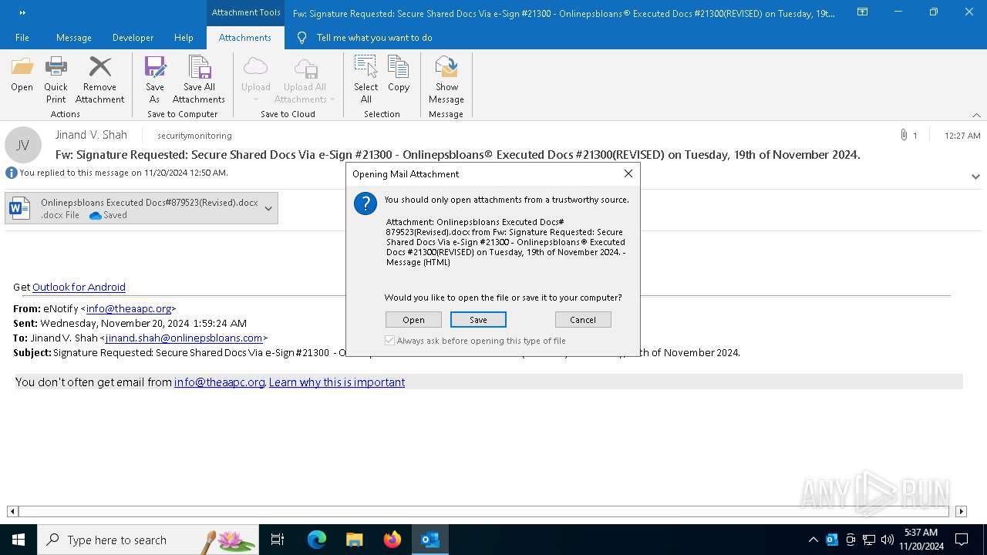The image size is (987, 555).
Task: Click the You replied info message
Action: coord(123,173)
